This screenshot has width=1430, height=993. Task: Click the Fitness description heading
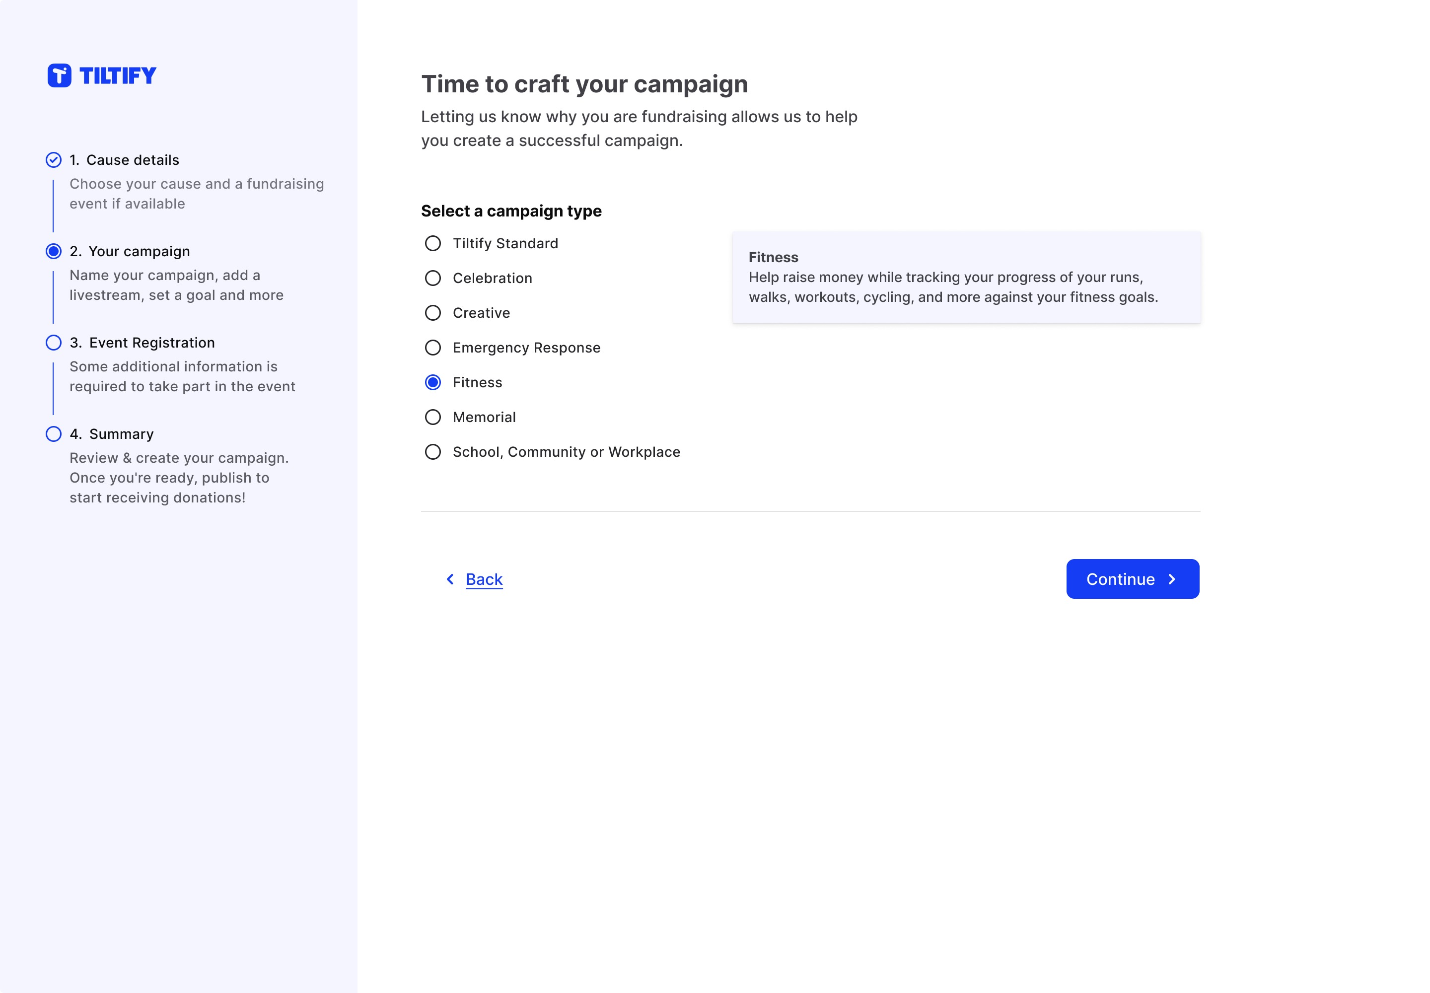point(774,257)
